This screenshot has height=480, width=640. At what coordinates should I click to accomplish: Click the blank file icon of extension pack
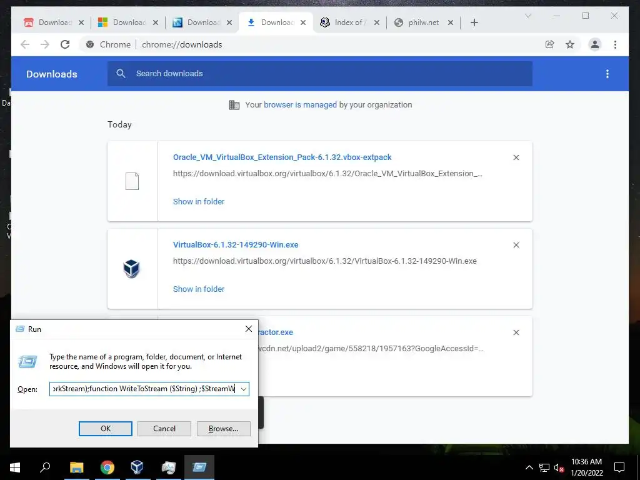pos(132,181)
